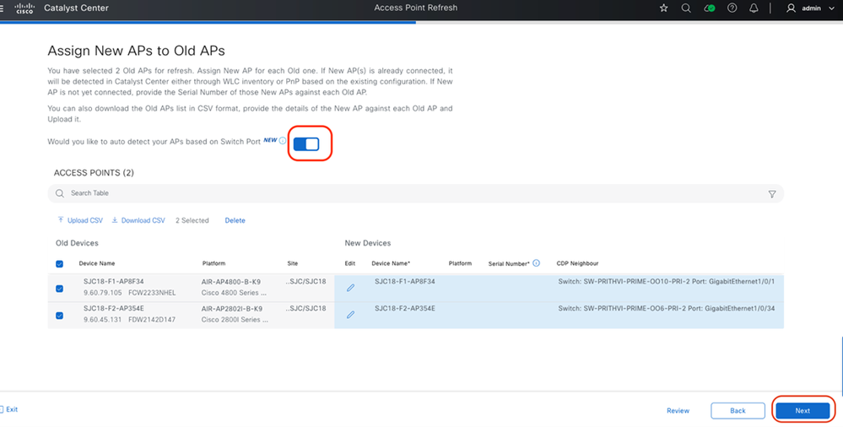Click info icon beside Switch Port NEW
Viewport: 843px width, 427px height.
(x=283, y=141)
